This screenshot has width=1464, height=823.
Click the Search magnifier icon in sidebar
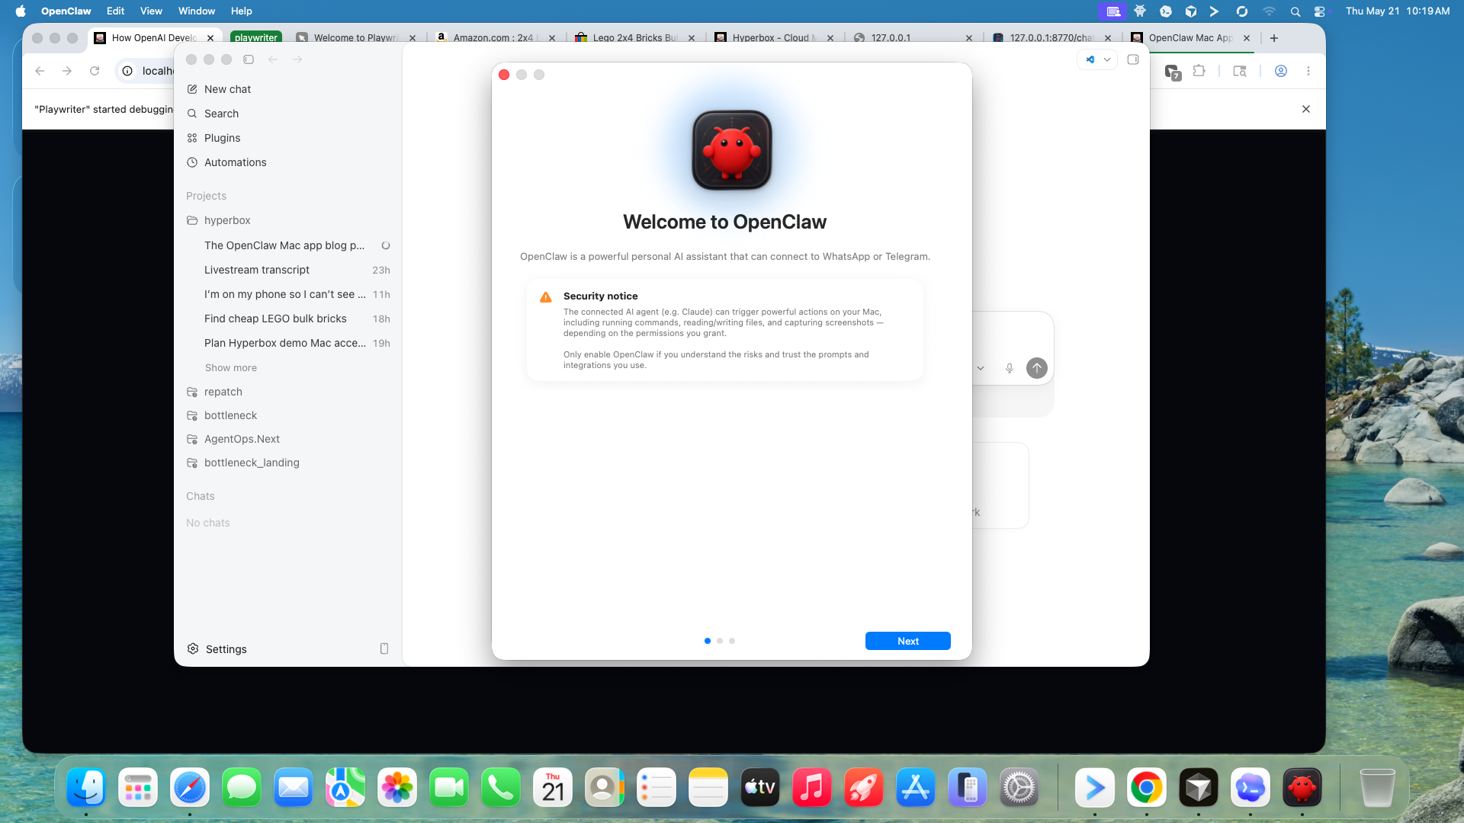(x=192, y=114)
